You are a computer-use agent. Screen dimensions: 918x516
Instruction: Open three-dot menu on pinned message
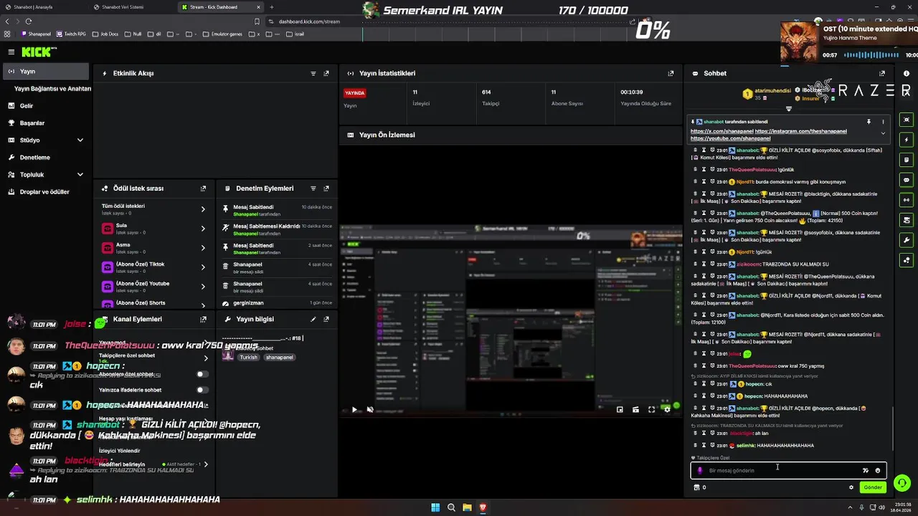pyautogui.click(x=883, y=122)
